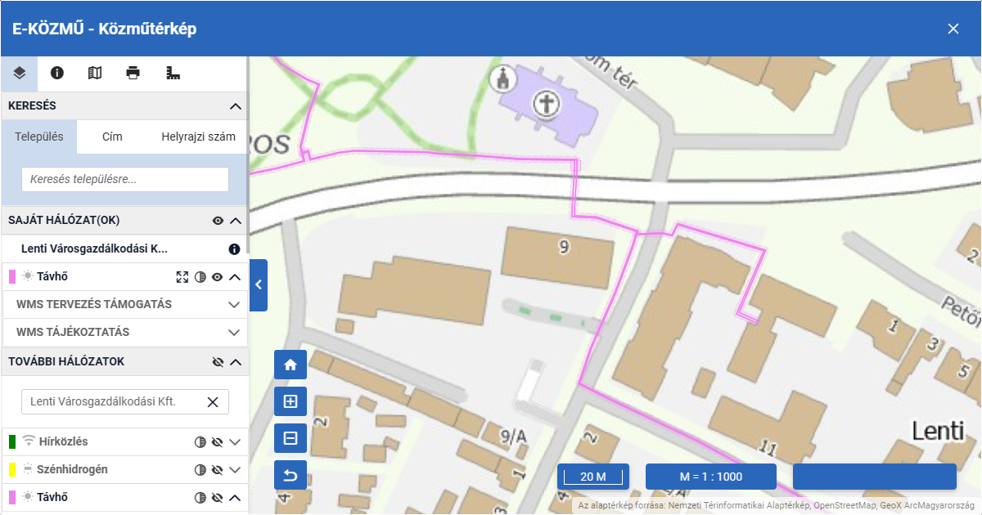Click green swatch of Hírközlés
The height and width of the screenshot is (515, 982).
coord(12,441)
